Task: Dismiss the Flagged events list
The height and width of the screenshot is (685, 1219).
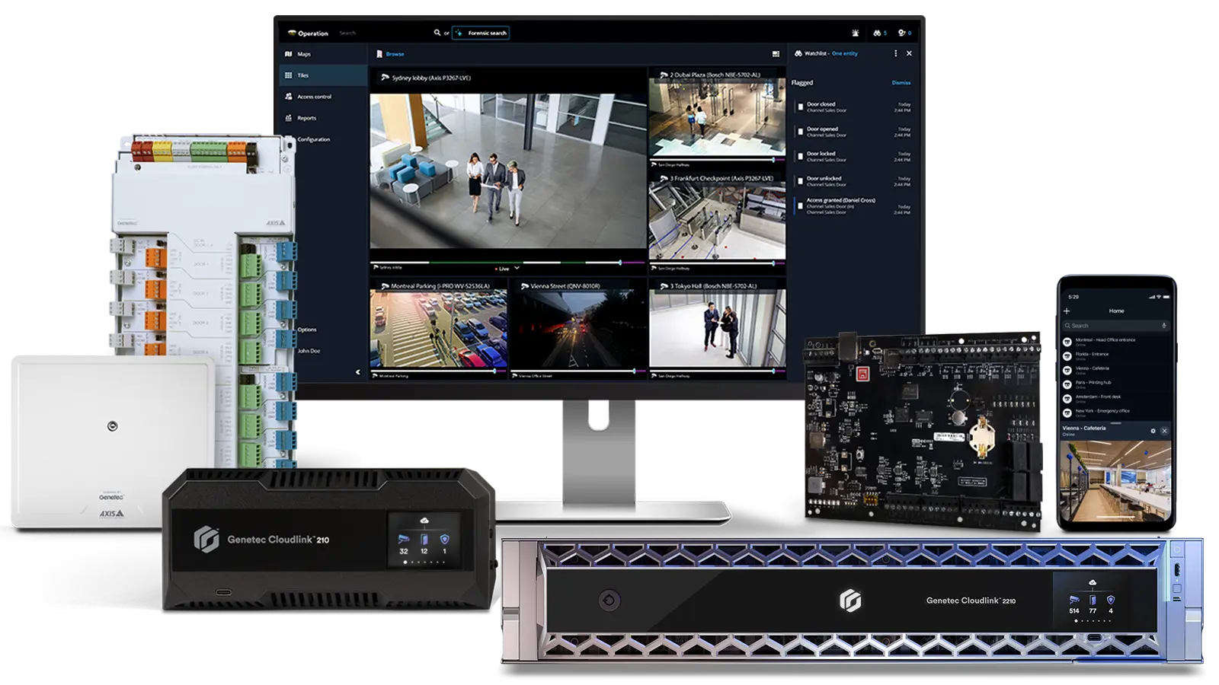Action: tap(901, 82)
